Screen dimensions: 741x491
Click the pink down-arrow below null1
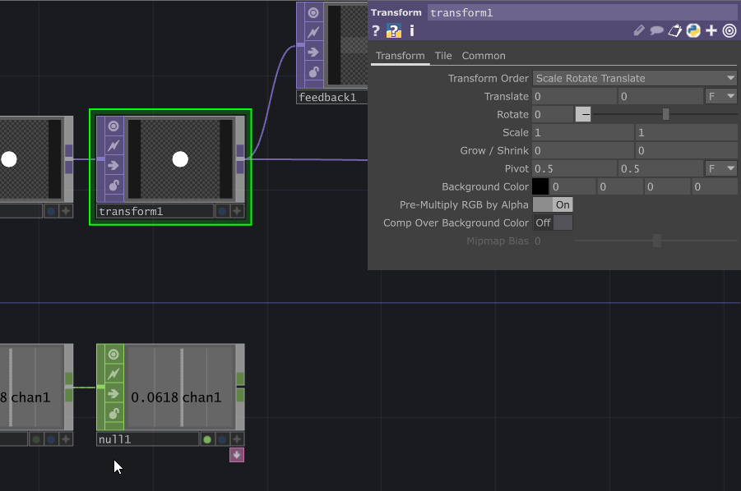[237, 455]
